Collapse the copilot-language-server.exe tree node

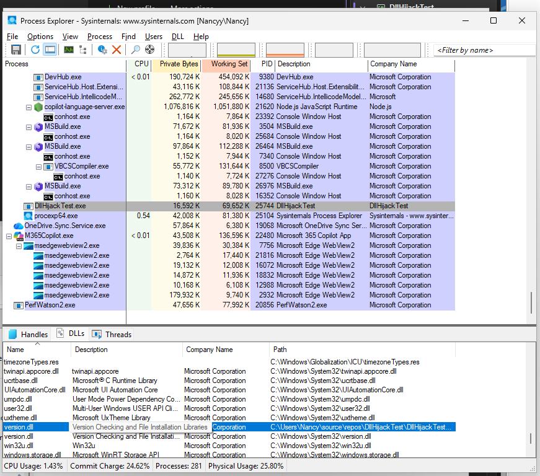click(29, 107)
